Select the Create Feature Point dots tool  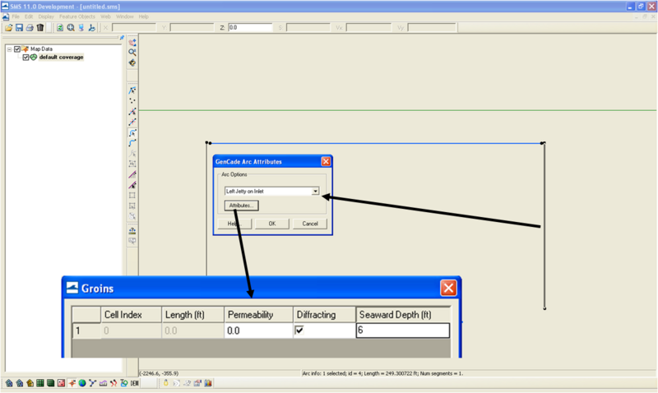132,100
